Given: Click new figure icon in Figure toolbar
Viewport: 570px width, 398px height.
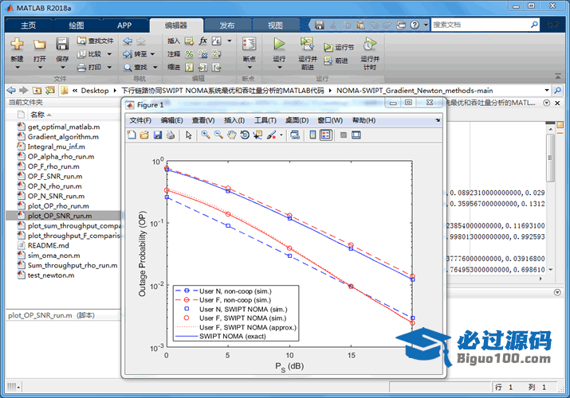Looking at the screenshot, I should pos(132,135).
